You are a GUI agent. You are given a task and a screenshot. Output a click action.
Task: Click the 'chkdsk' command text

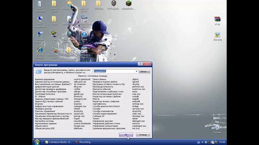click(x=77, y=109)
